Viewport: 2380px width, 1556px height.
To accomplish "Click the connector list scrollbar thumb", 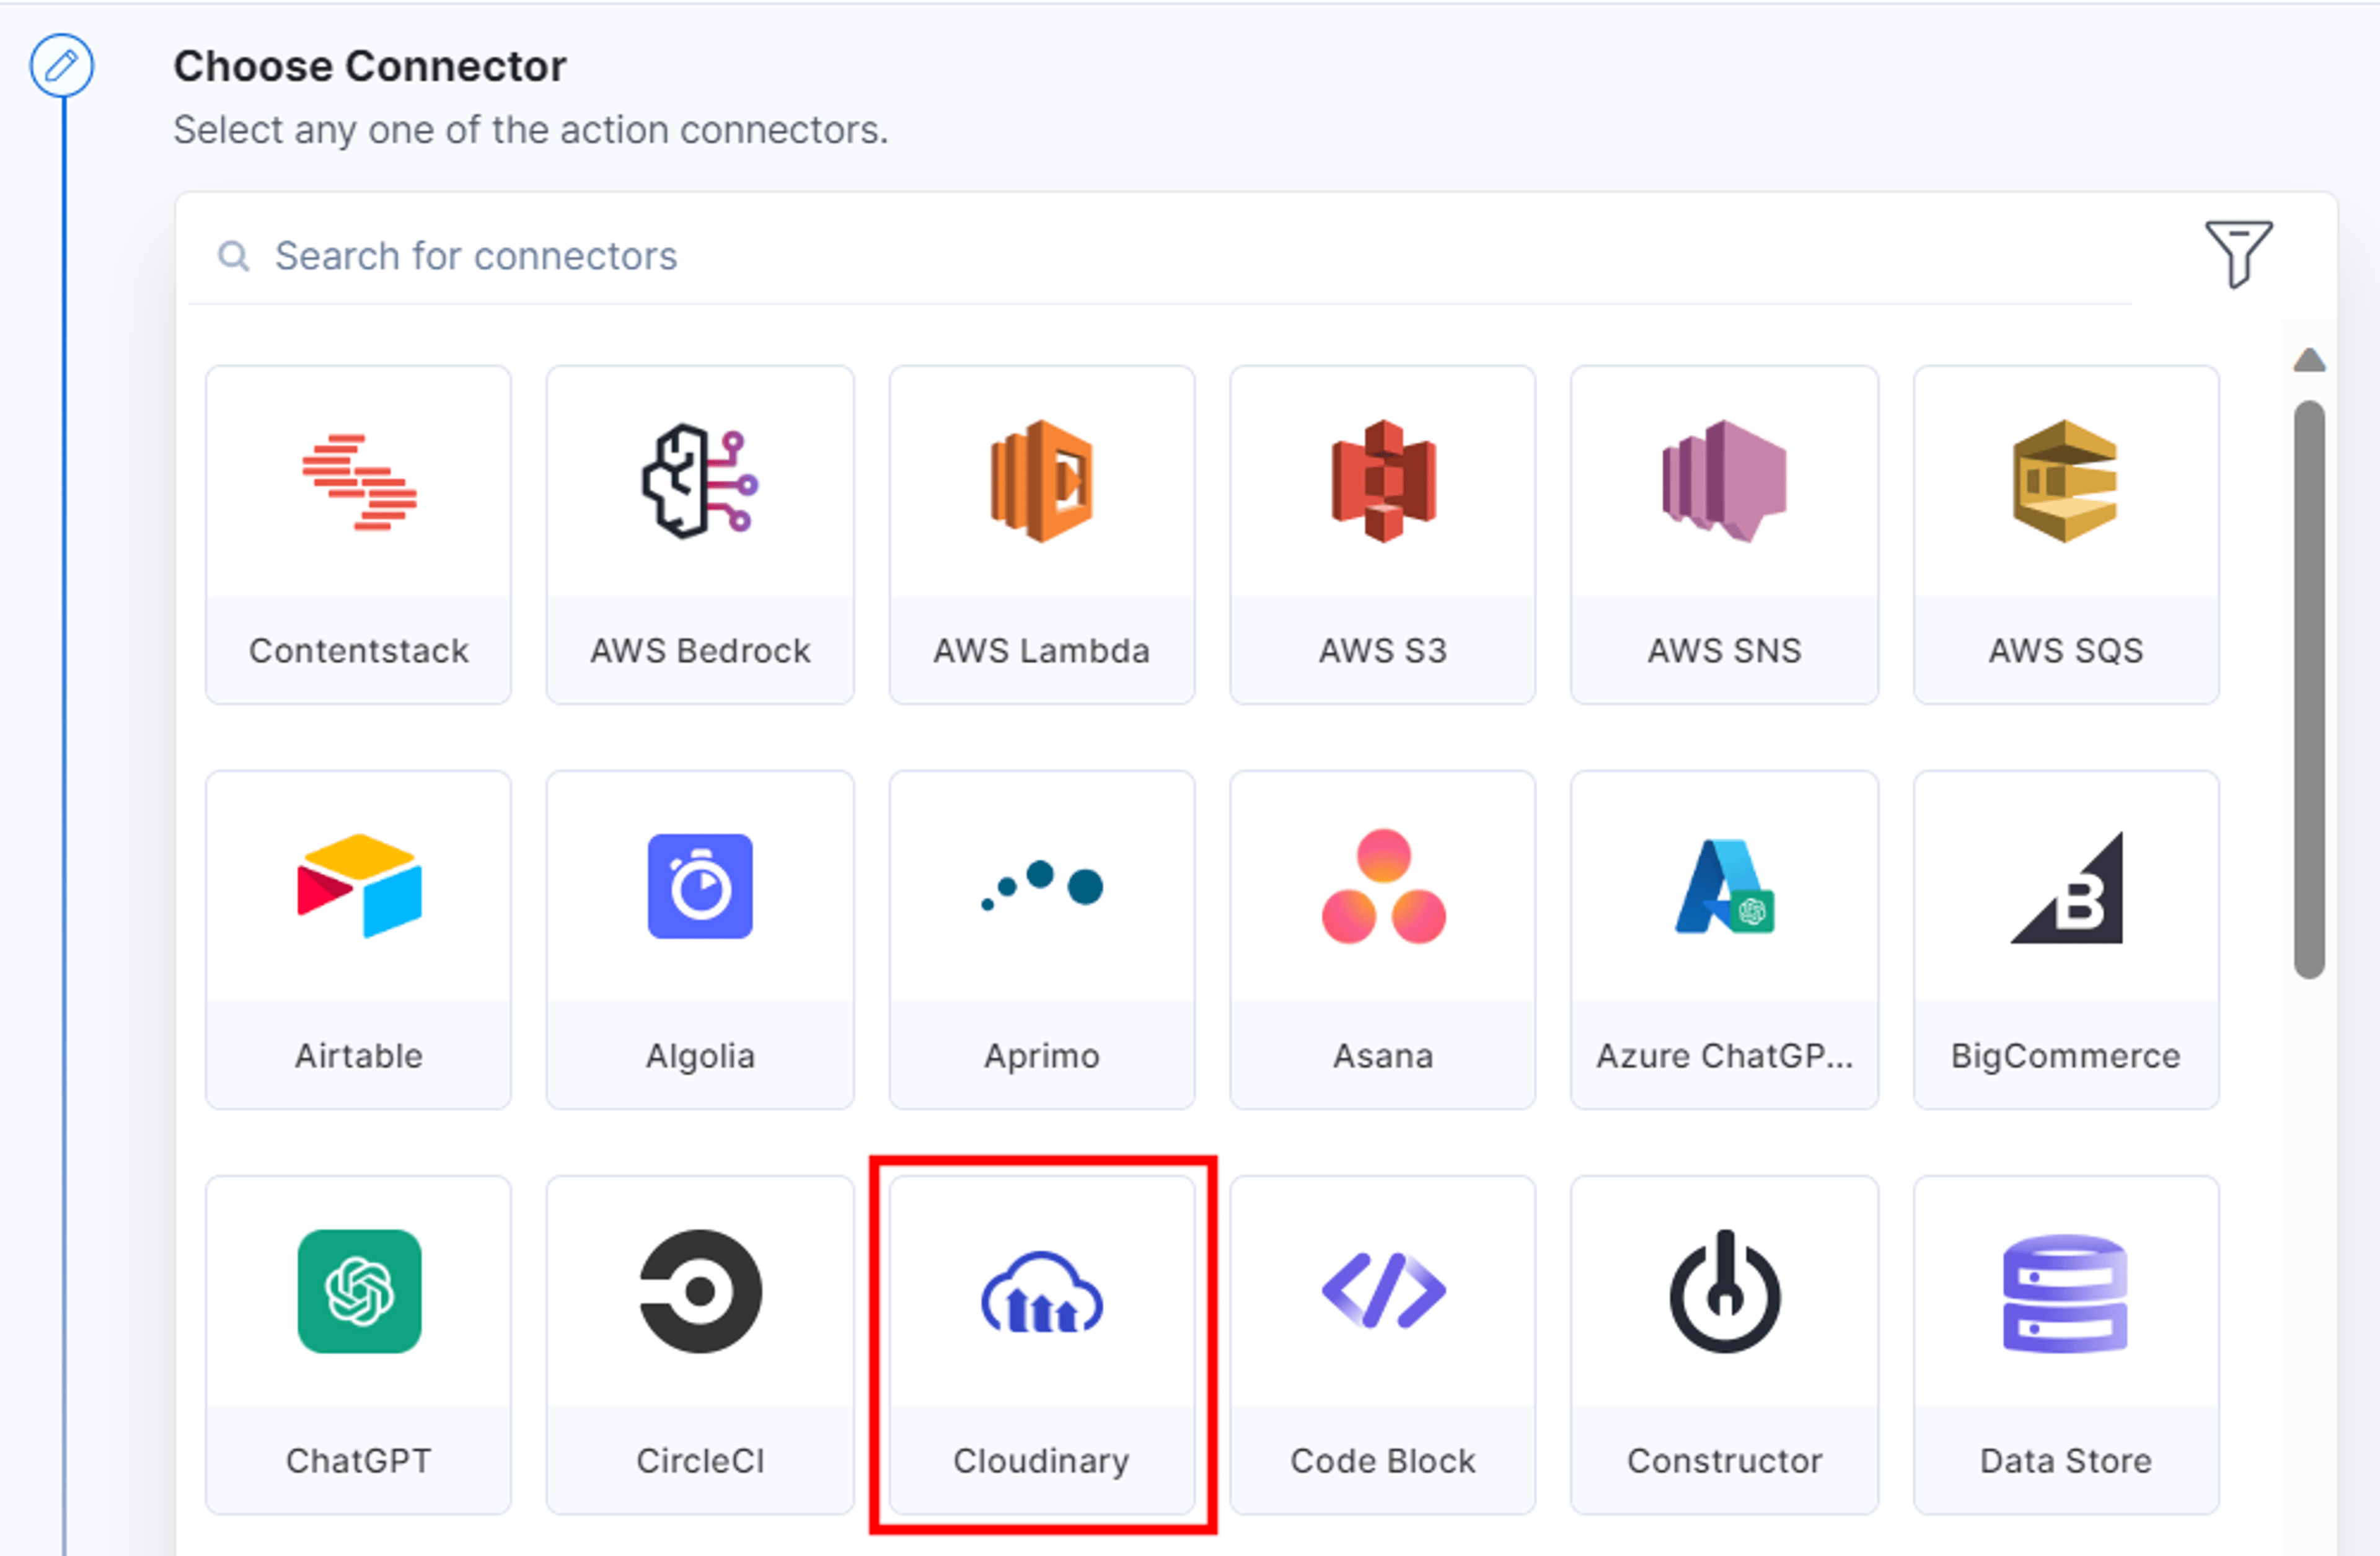I will tap(2309, 689).
